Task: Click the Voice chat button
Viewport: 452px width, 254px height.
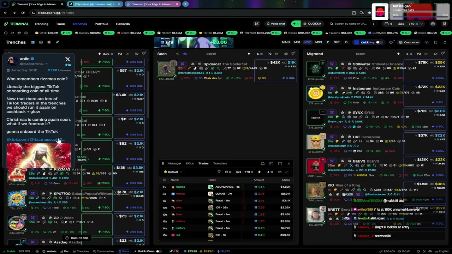Action: tap(276, 24)
